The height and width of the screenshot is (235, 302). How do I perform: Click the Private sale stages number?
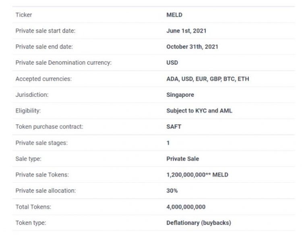pyautogui.click(x=168, y=143)
